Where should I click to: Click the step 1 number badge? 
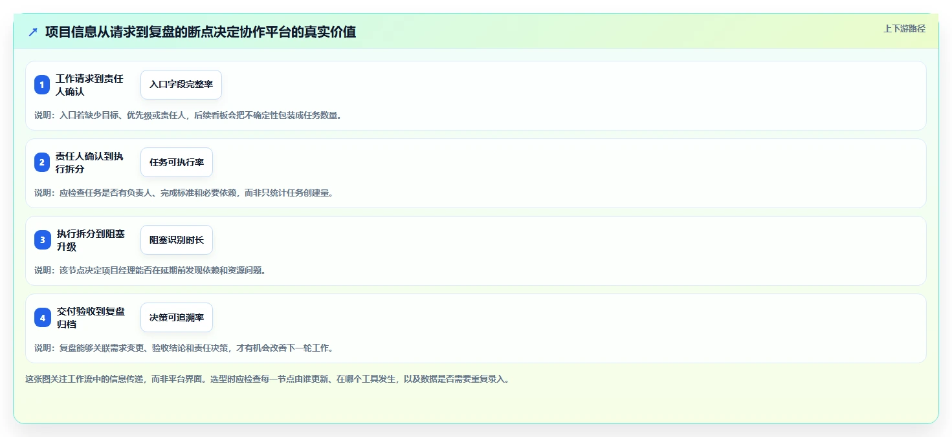click(42, 85)
